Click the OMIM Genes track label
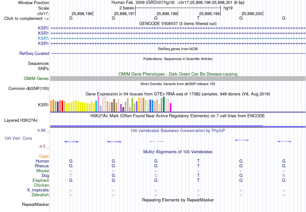Viewport: 306px width, 212px height. click(x=36, y=78)
